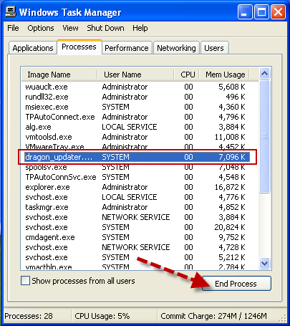The height and width of the screenshot is (326, 290).
Task: Click the 9,752 K memory value
Action: tap(232, 237)
